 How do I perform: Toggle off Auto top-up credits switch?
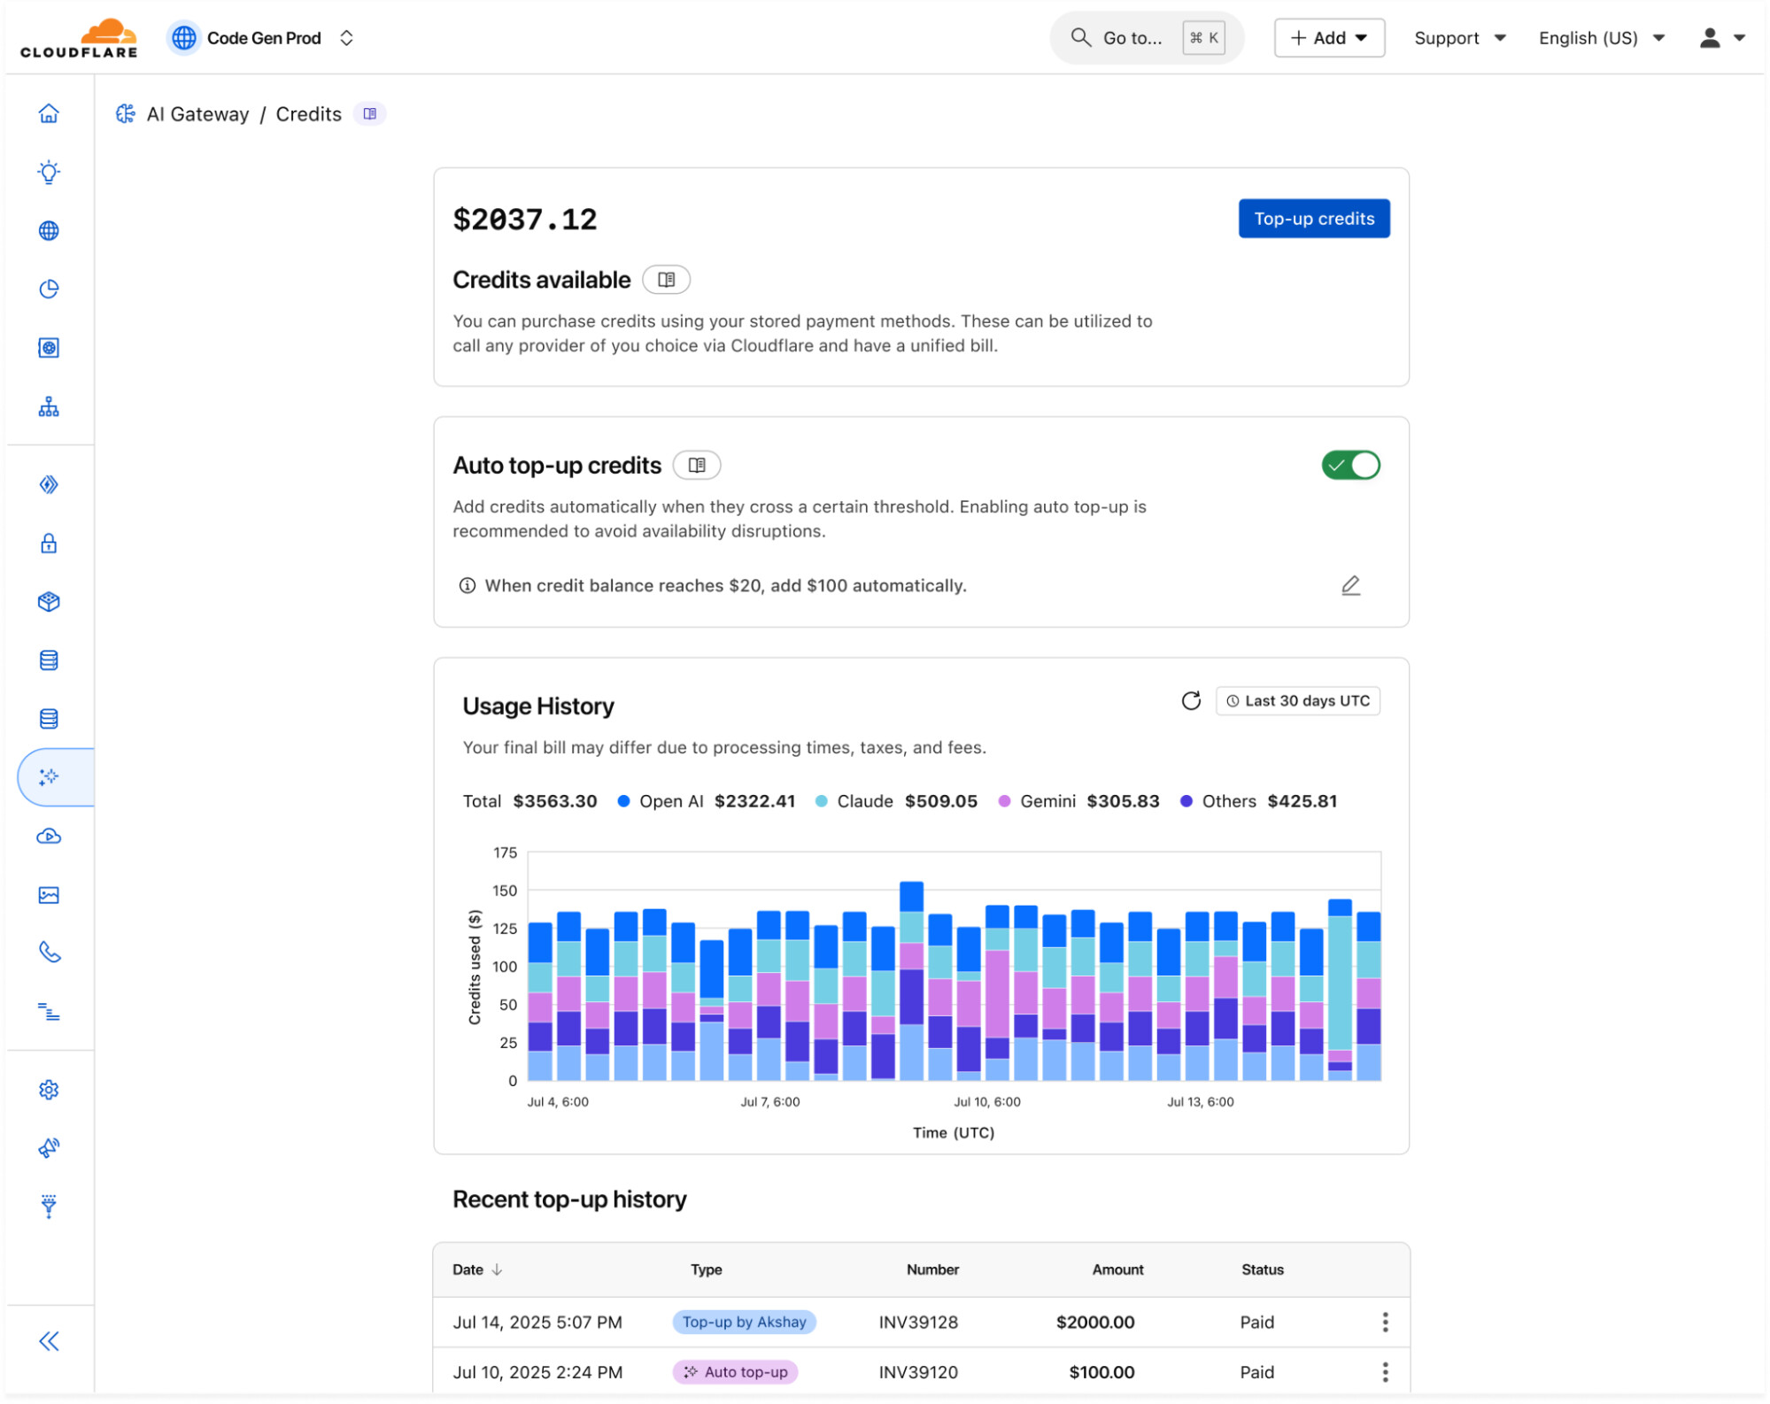click(1351, 465)
